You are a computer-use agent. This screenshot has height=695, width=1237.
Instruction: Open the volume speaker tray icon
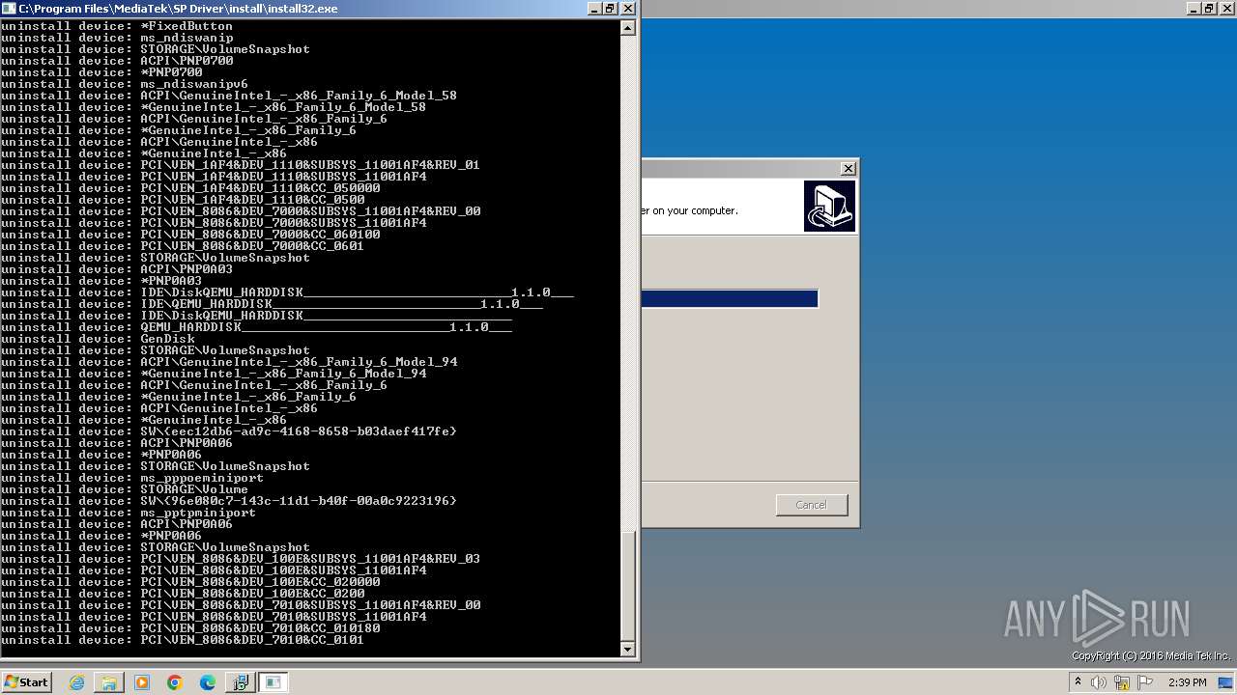tap(1100, 682)
